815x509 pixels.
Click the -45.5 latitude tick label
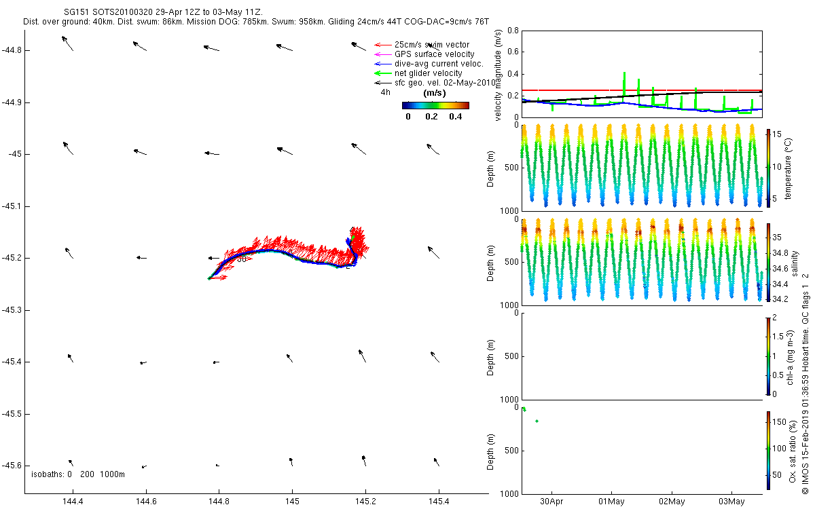pos(13,414)
